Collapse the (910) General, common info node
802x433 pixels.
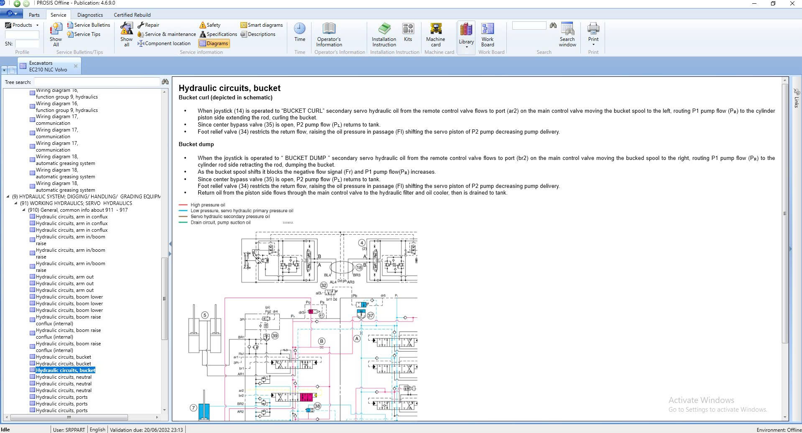tap(24, 210)
